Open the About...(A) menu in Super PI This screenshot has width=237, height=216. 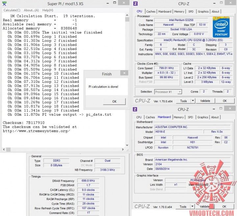[31, 10]
